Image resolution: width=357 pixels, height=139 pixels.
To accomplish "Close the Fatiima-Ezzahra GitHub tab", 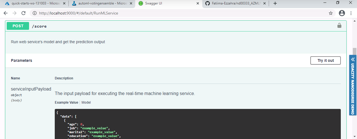I will [265, 3].
